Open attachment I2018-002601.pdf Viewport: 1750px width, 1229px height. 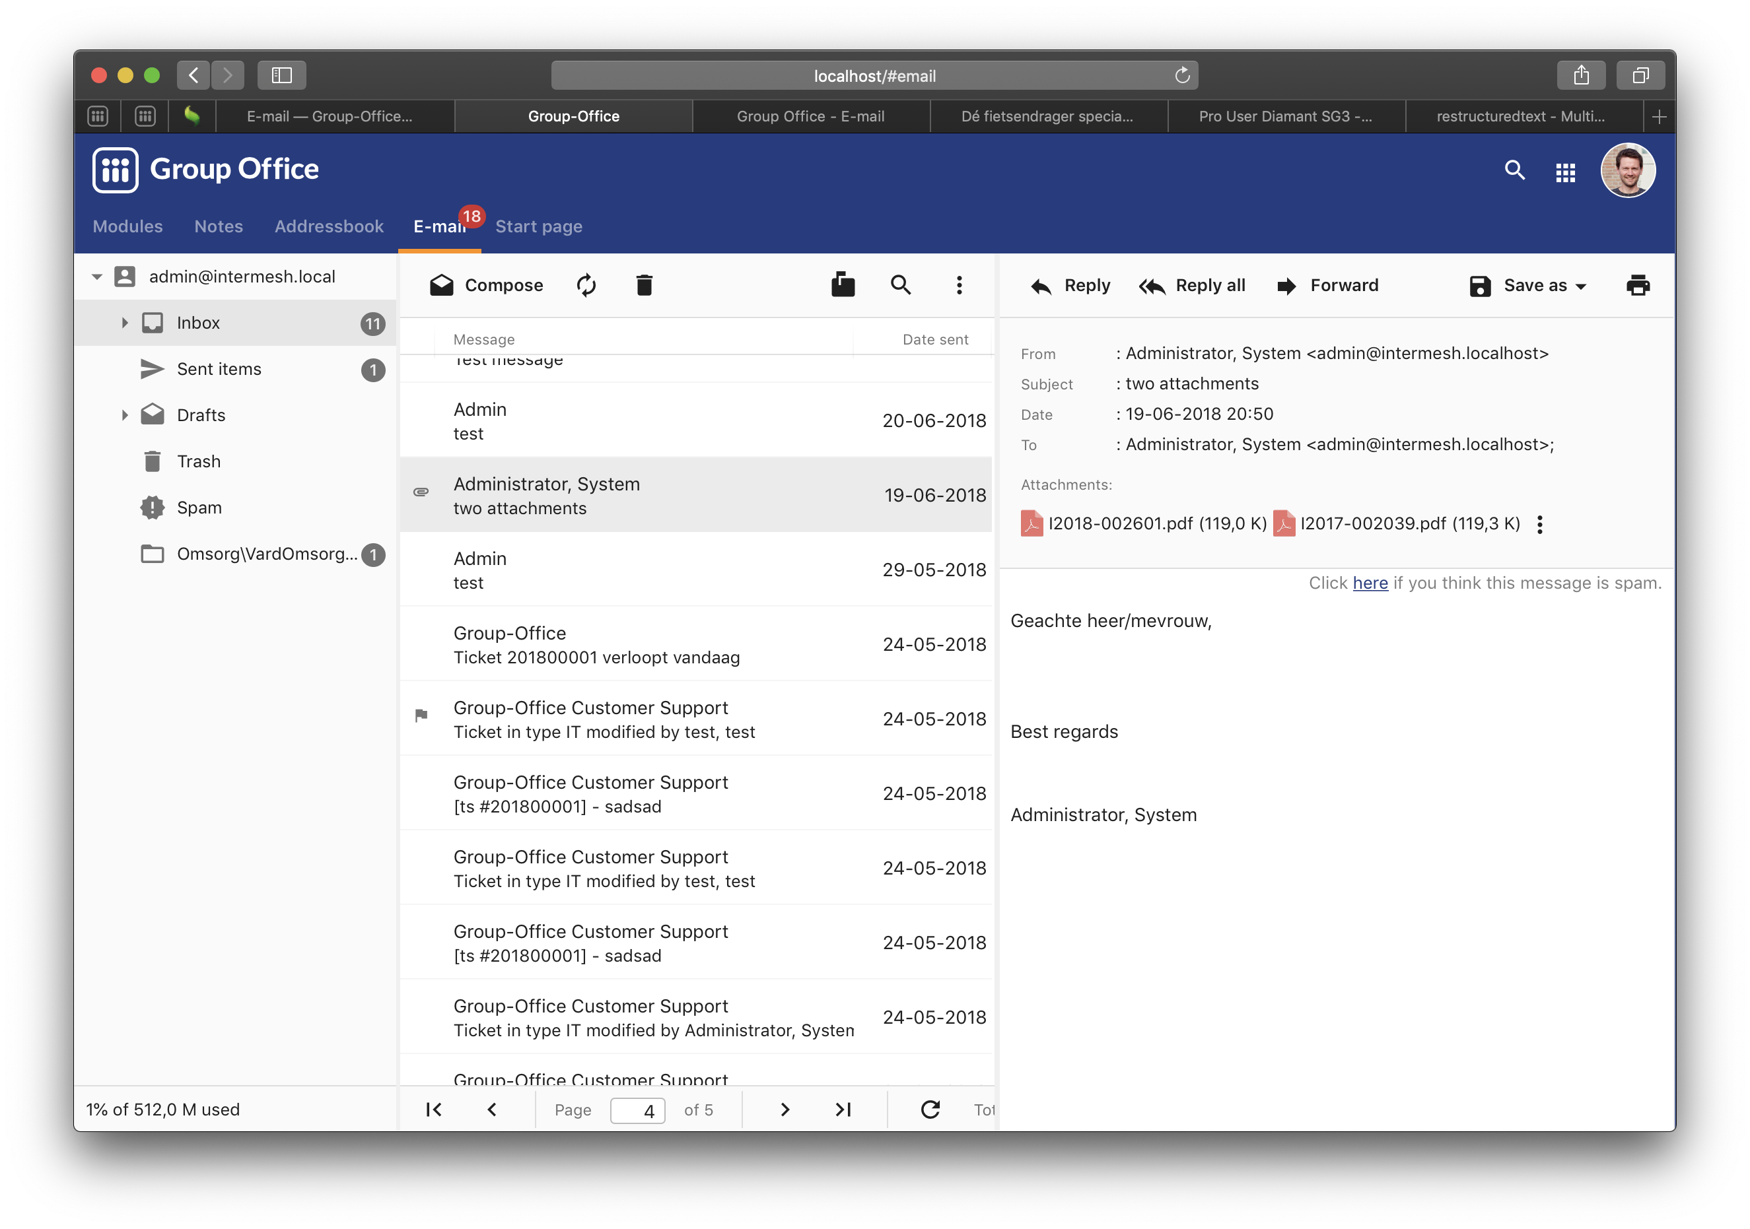(x=1143, y=523)
